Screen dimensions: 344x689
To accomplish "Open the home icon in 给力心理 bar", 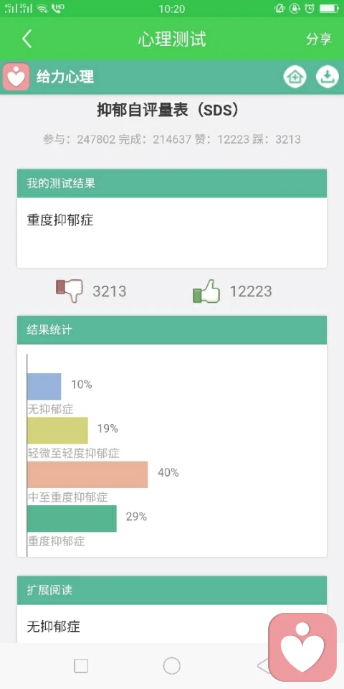I will pyautogui.click(x=295, y=77).
